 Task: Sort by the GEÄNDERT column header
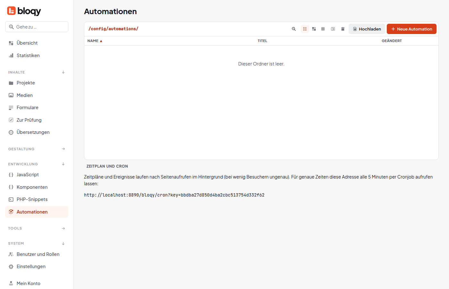pyautogui.click(x=392, y=41)
